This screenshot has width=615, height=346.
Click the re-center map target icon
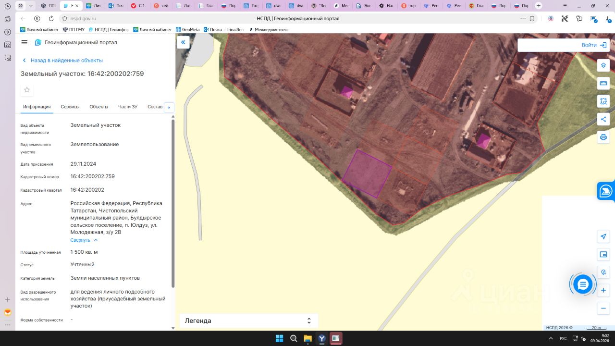pos(603,272)
